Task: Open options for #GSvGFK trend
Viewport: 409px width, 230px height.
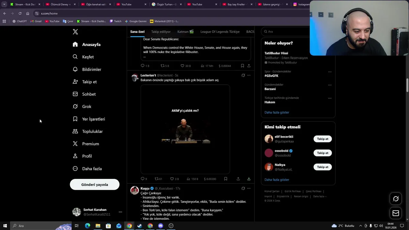Action: click(x=330, y=72)
